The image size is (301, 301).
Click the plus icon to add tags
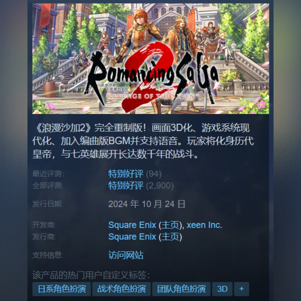click(242, 289)
